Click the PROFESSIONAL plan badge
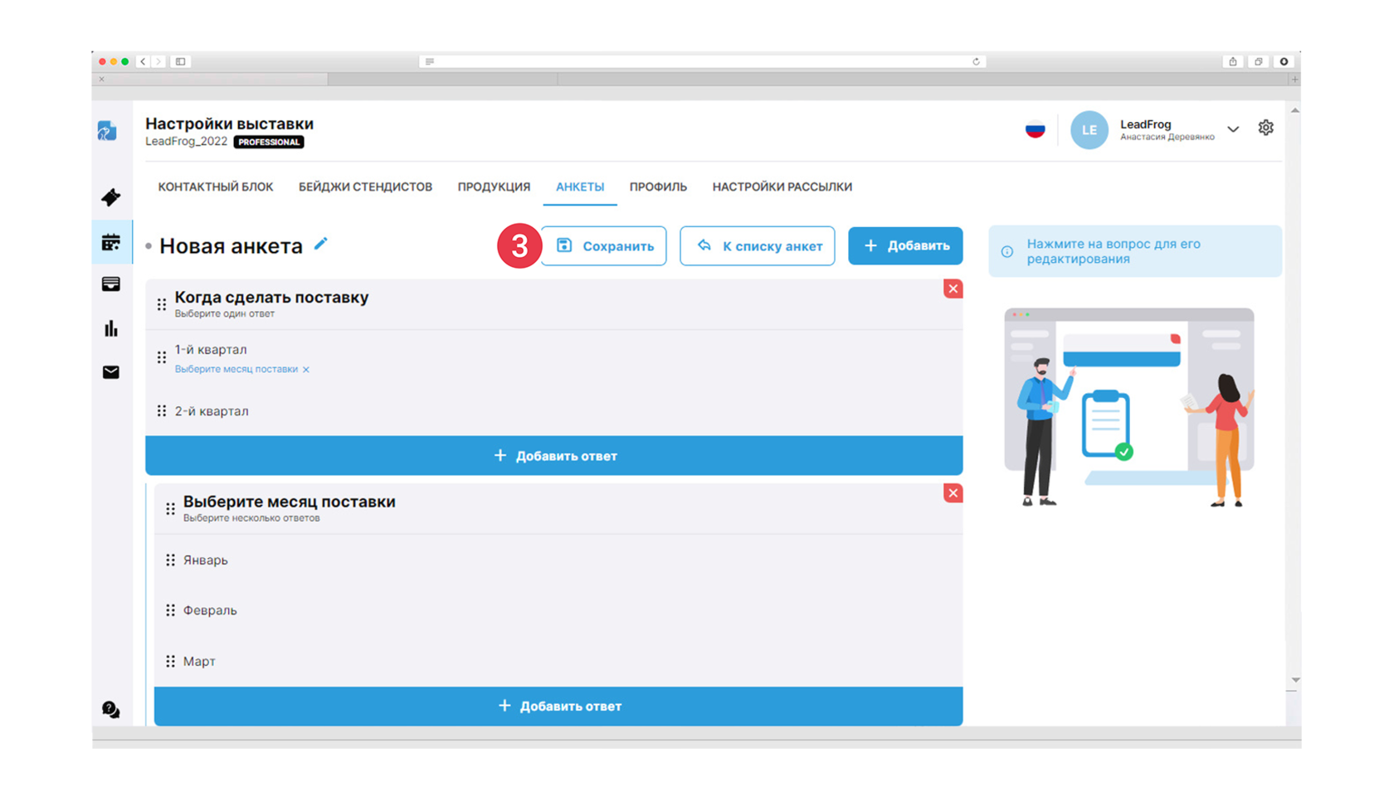This screenshot has height=796, width=1394. point(269,142)
